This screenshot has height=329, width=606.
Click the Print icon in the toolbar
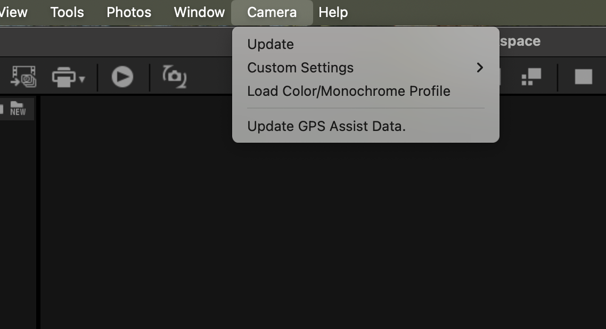[x=63, y=76]
